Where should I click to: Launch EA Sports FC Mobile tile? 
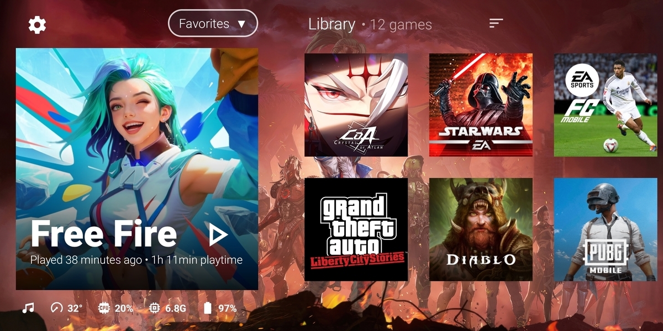coord(606,105)
